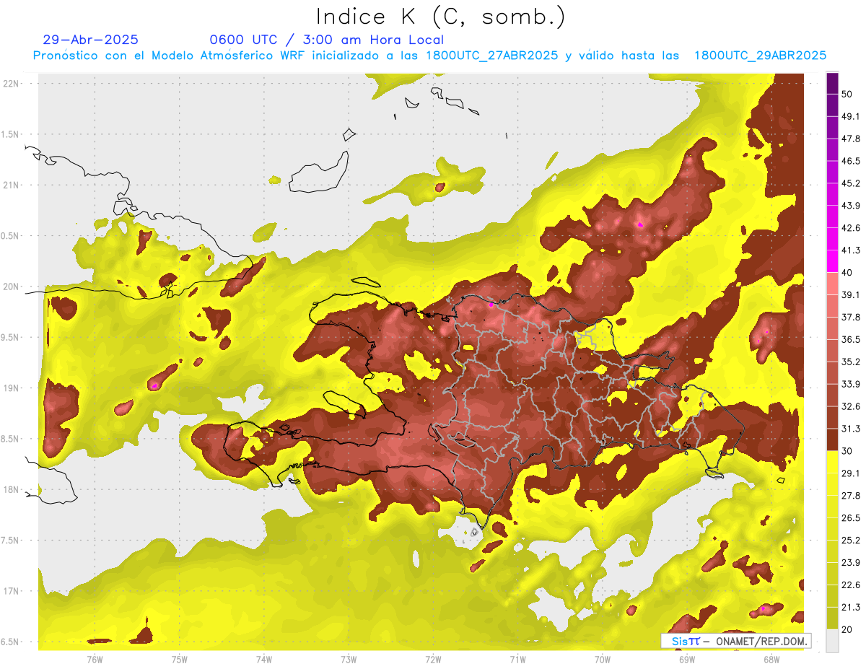Click the latitude label '19N'

tap(12, 388)
